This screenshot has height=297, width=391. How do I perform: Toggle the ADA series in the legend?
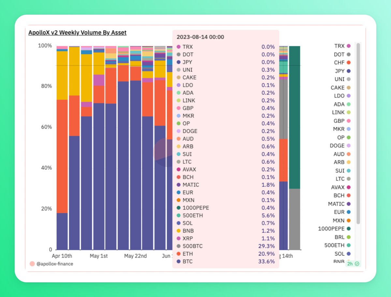tap(342, 104)
